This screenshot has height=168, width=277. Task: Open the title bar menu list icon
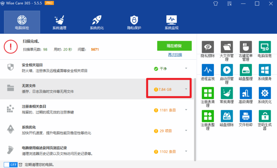tap(229, 4)
